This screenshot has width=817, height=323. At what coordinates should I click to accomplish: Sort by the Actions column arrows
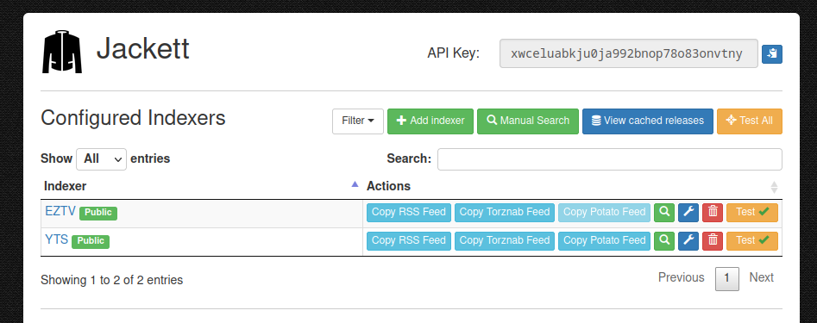pyautogui.click(x=774, y=187)
